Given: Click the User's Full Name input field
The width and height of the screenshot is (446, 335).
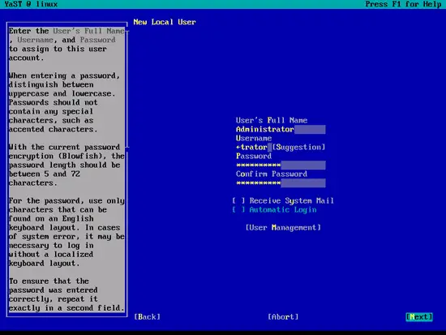Looking at the screenshot, I should pos(281,130).
